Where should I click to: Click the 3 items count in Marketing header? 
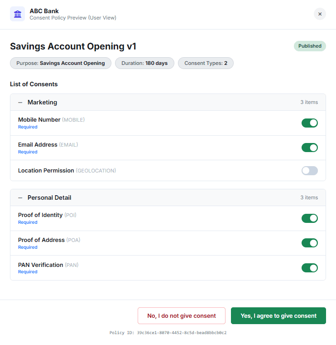(309, 102)
